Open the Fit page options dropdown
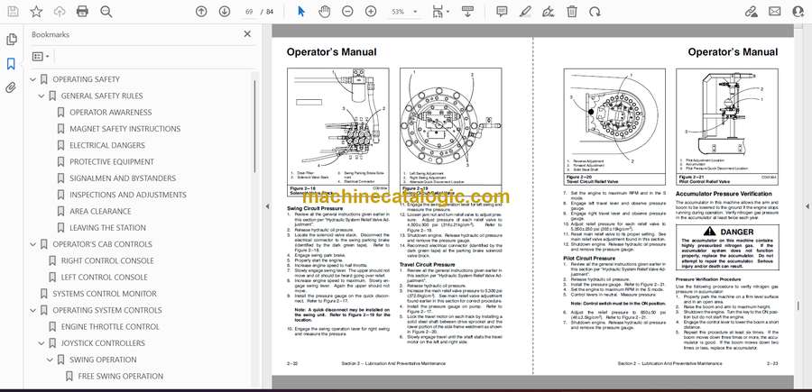The height and width of the screenshot is (392, 812). pyautogui.click(x=440, y=12)
